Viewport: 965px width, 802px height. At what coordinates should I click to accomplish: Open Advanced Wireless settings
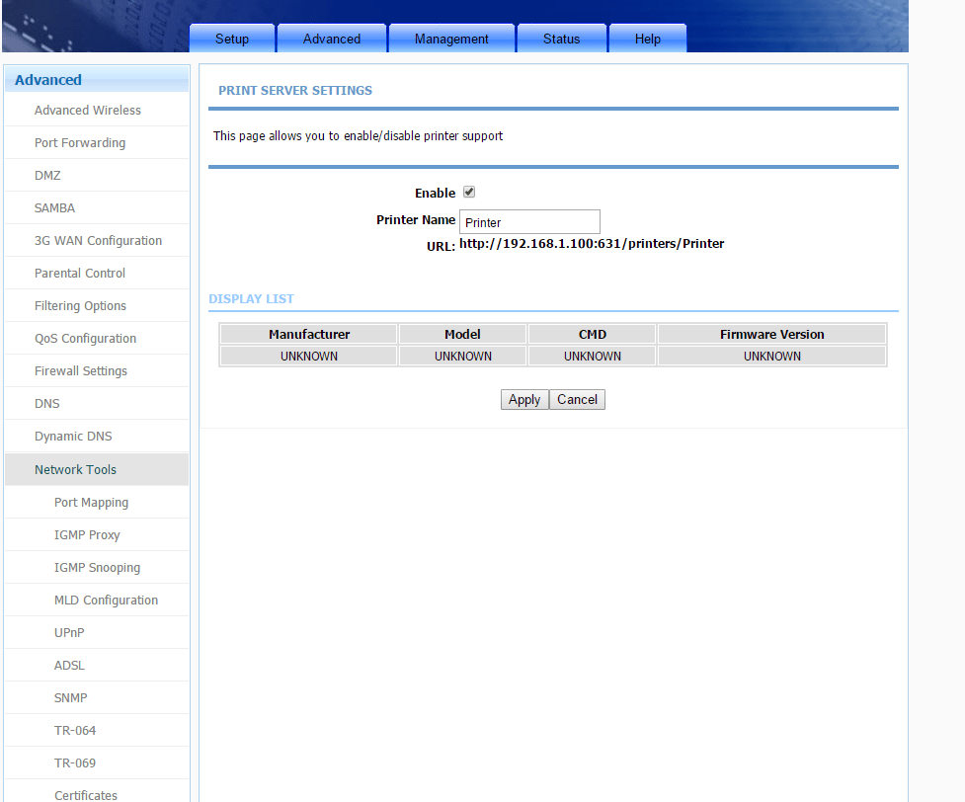tap(88, 111)
